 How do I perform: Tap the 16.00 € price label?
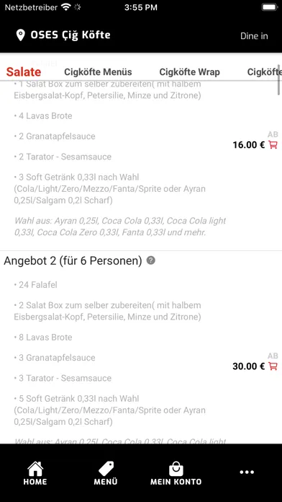coord(249,145)
